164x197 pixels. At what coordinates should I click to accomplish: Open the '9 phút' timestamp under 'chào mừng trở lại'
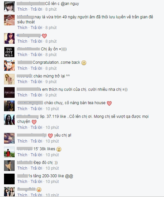(51, 82)
